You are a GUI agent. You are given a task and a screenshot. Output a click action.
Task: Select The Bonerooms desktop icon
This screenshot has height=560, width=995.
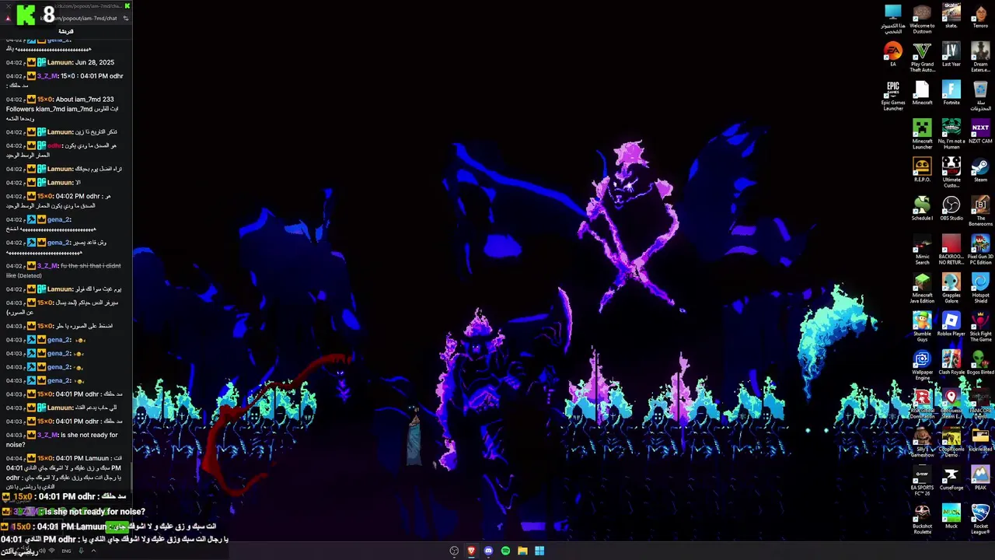[980, 212]
